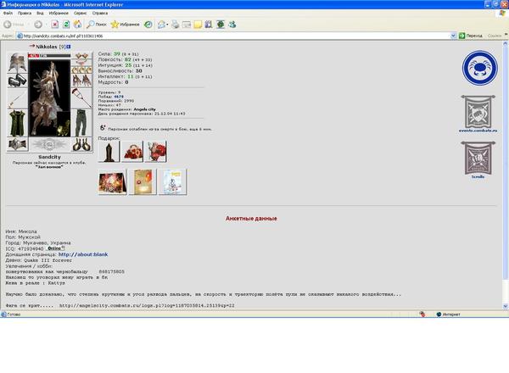Click the blue info icon next to Nikkolas

(x=69, y=47)
